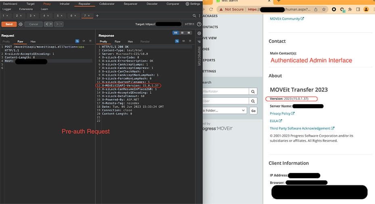Click the User search magnifier button
Screen dimensions: 375x204
pos(253,101)
